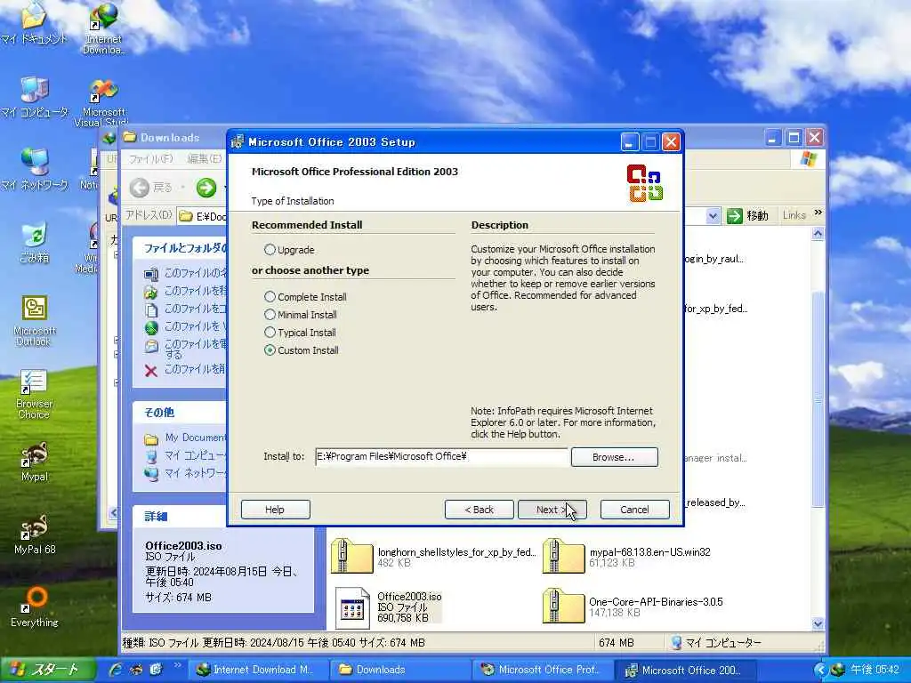Expand quick launch overflow chevron
911x683 pixels.
pyautogui.click(x=177, y=665)
